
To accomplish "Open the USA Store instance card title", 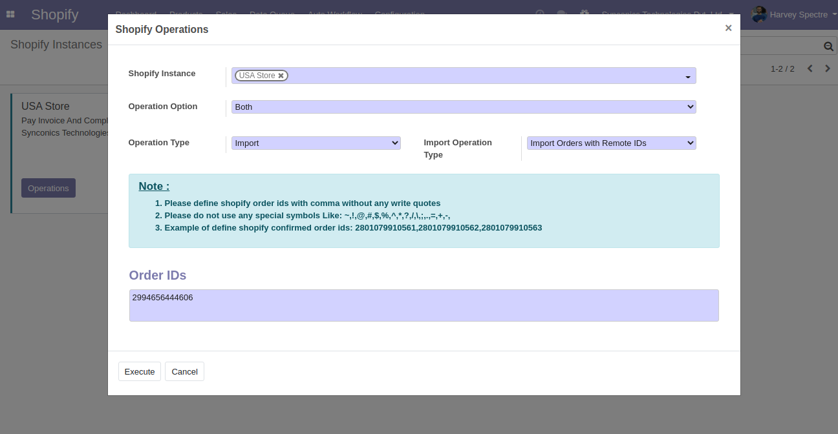I will point(45,107).
